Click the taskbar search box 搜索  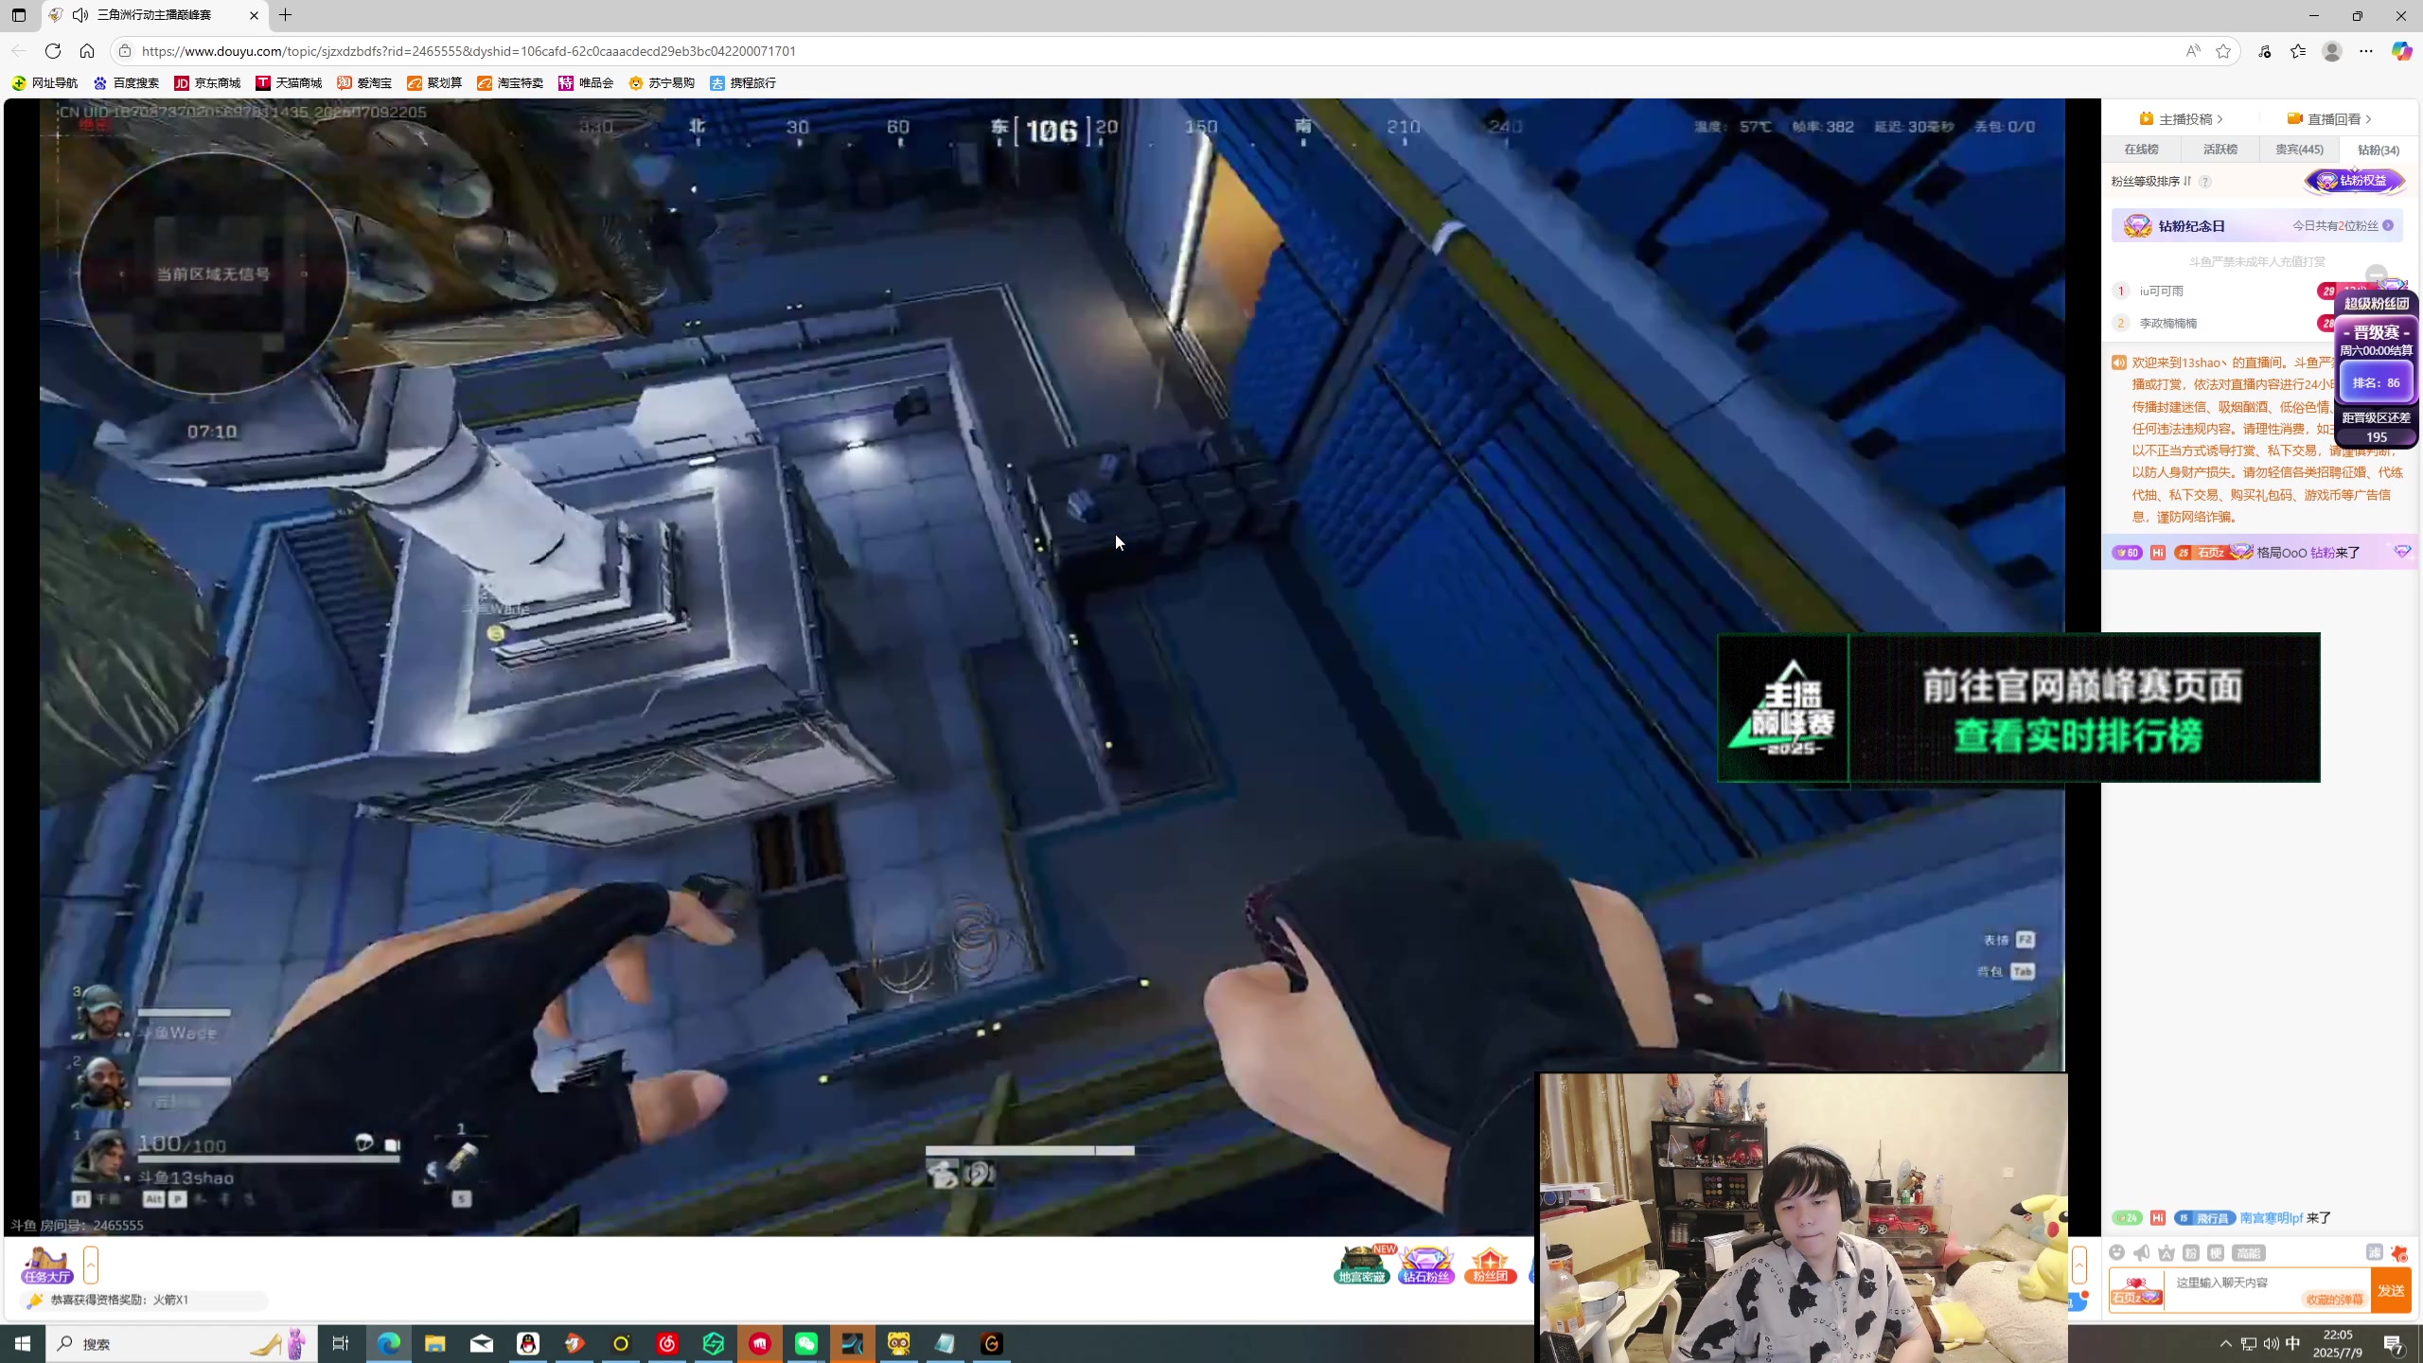(180, 1344)
